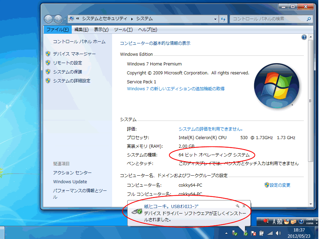Click the wrench icon in the notification balloon
Image resolution: width=319 pixels, height=239 pixels.
point(237,206)
